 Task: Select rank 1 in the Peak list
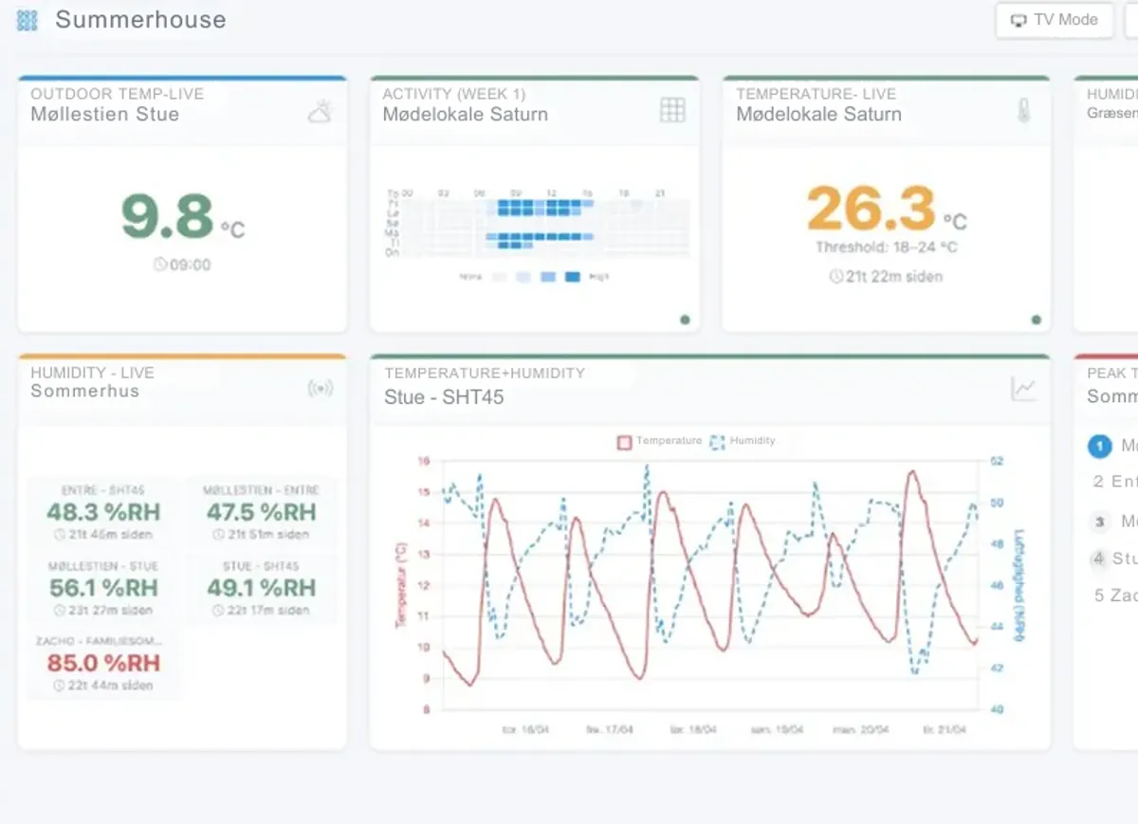coord(1099,445)
